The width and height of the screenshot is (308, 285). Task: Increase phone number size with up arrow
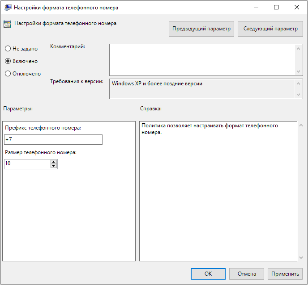coord(54,162)
